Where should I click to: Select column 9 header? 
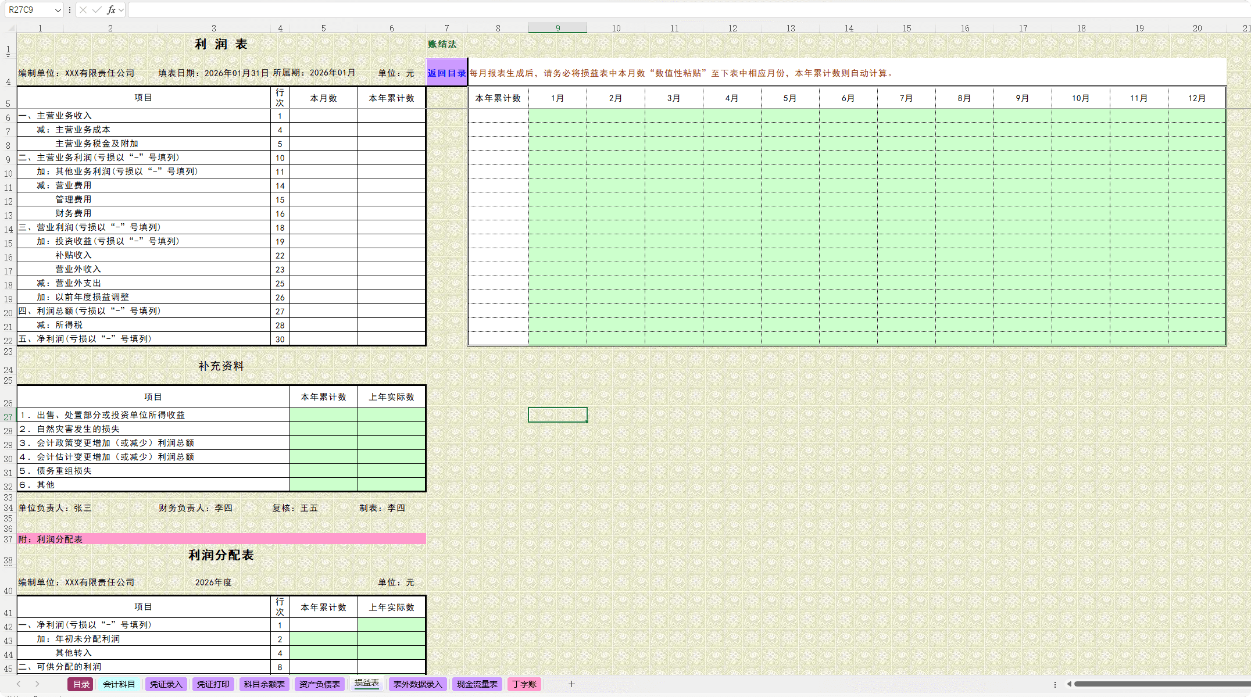pyautogui.click(x=557, y=28)
